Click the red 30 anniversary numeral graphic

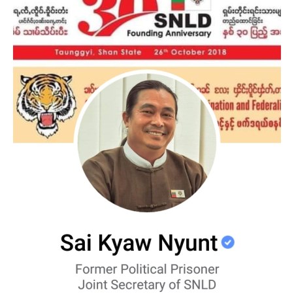118,18
